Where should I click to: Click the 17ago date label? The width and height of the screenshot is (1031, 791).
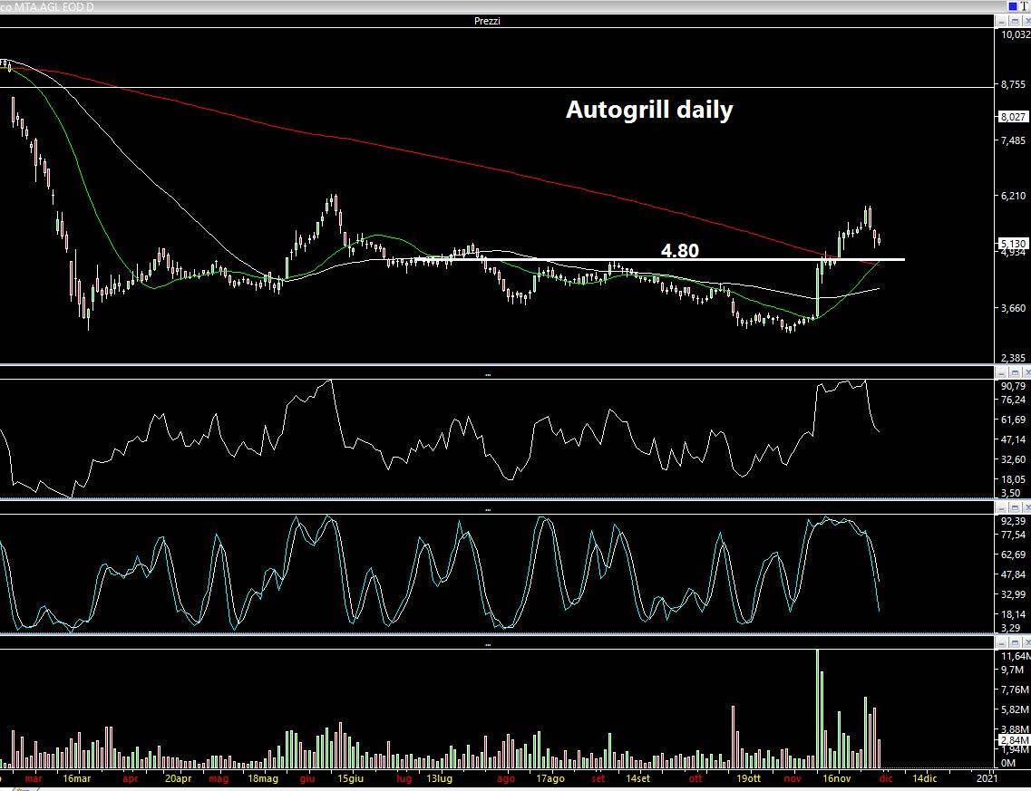point(550,779)
